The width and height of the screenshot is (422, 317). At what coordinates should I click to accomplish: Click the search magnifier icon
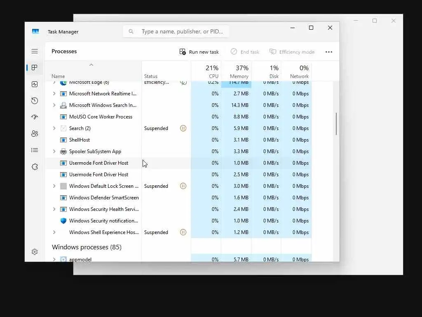131,31
